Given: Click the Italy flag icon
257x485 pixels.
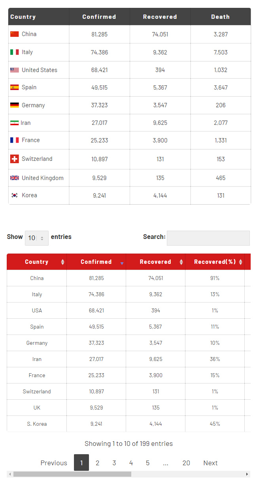Looking at the screenshot, I should [15, 52].
